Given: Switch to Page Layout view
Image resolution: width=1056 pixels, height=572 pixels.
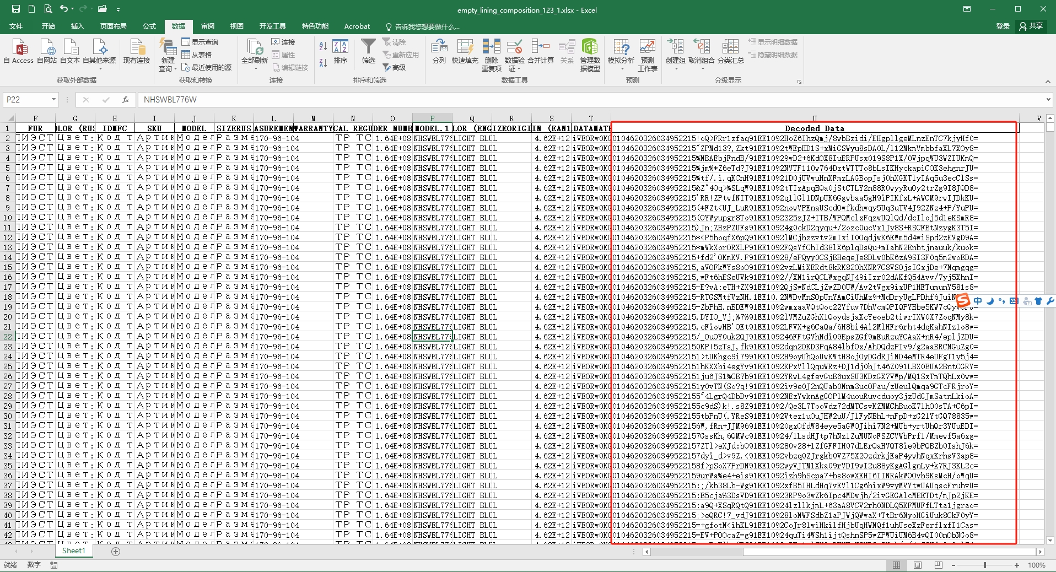Looking at the screenshot, I should click(x=918, y=565).
